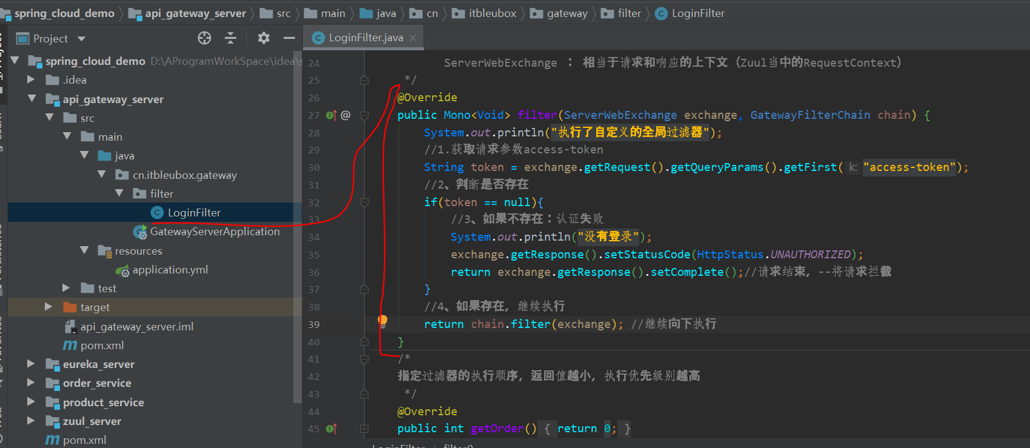The height and width of the screenshot is (448, 1030).
Task: Expand folded getOrder method at line 45
Action: tap(364, 429)
